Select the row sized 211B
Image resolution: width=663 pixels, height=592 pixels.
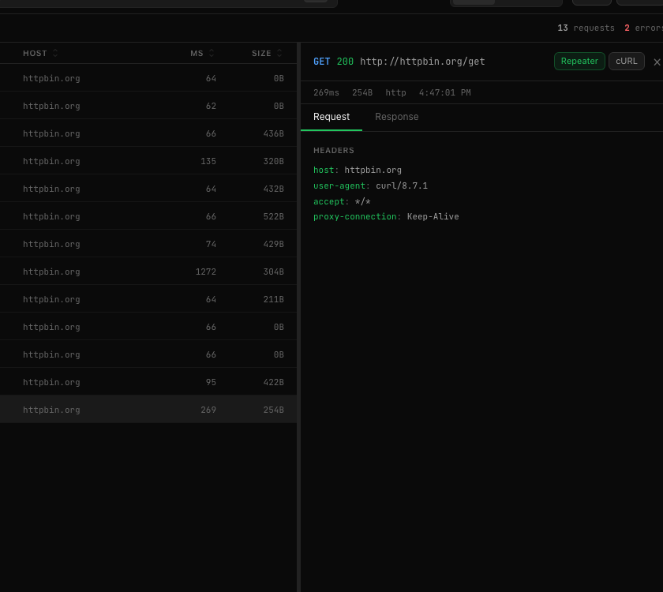(x=148, y=299)
